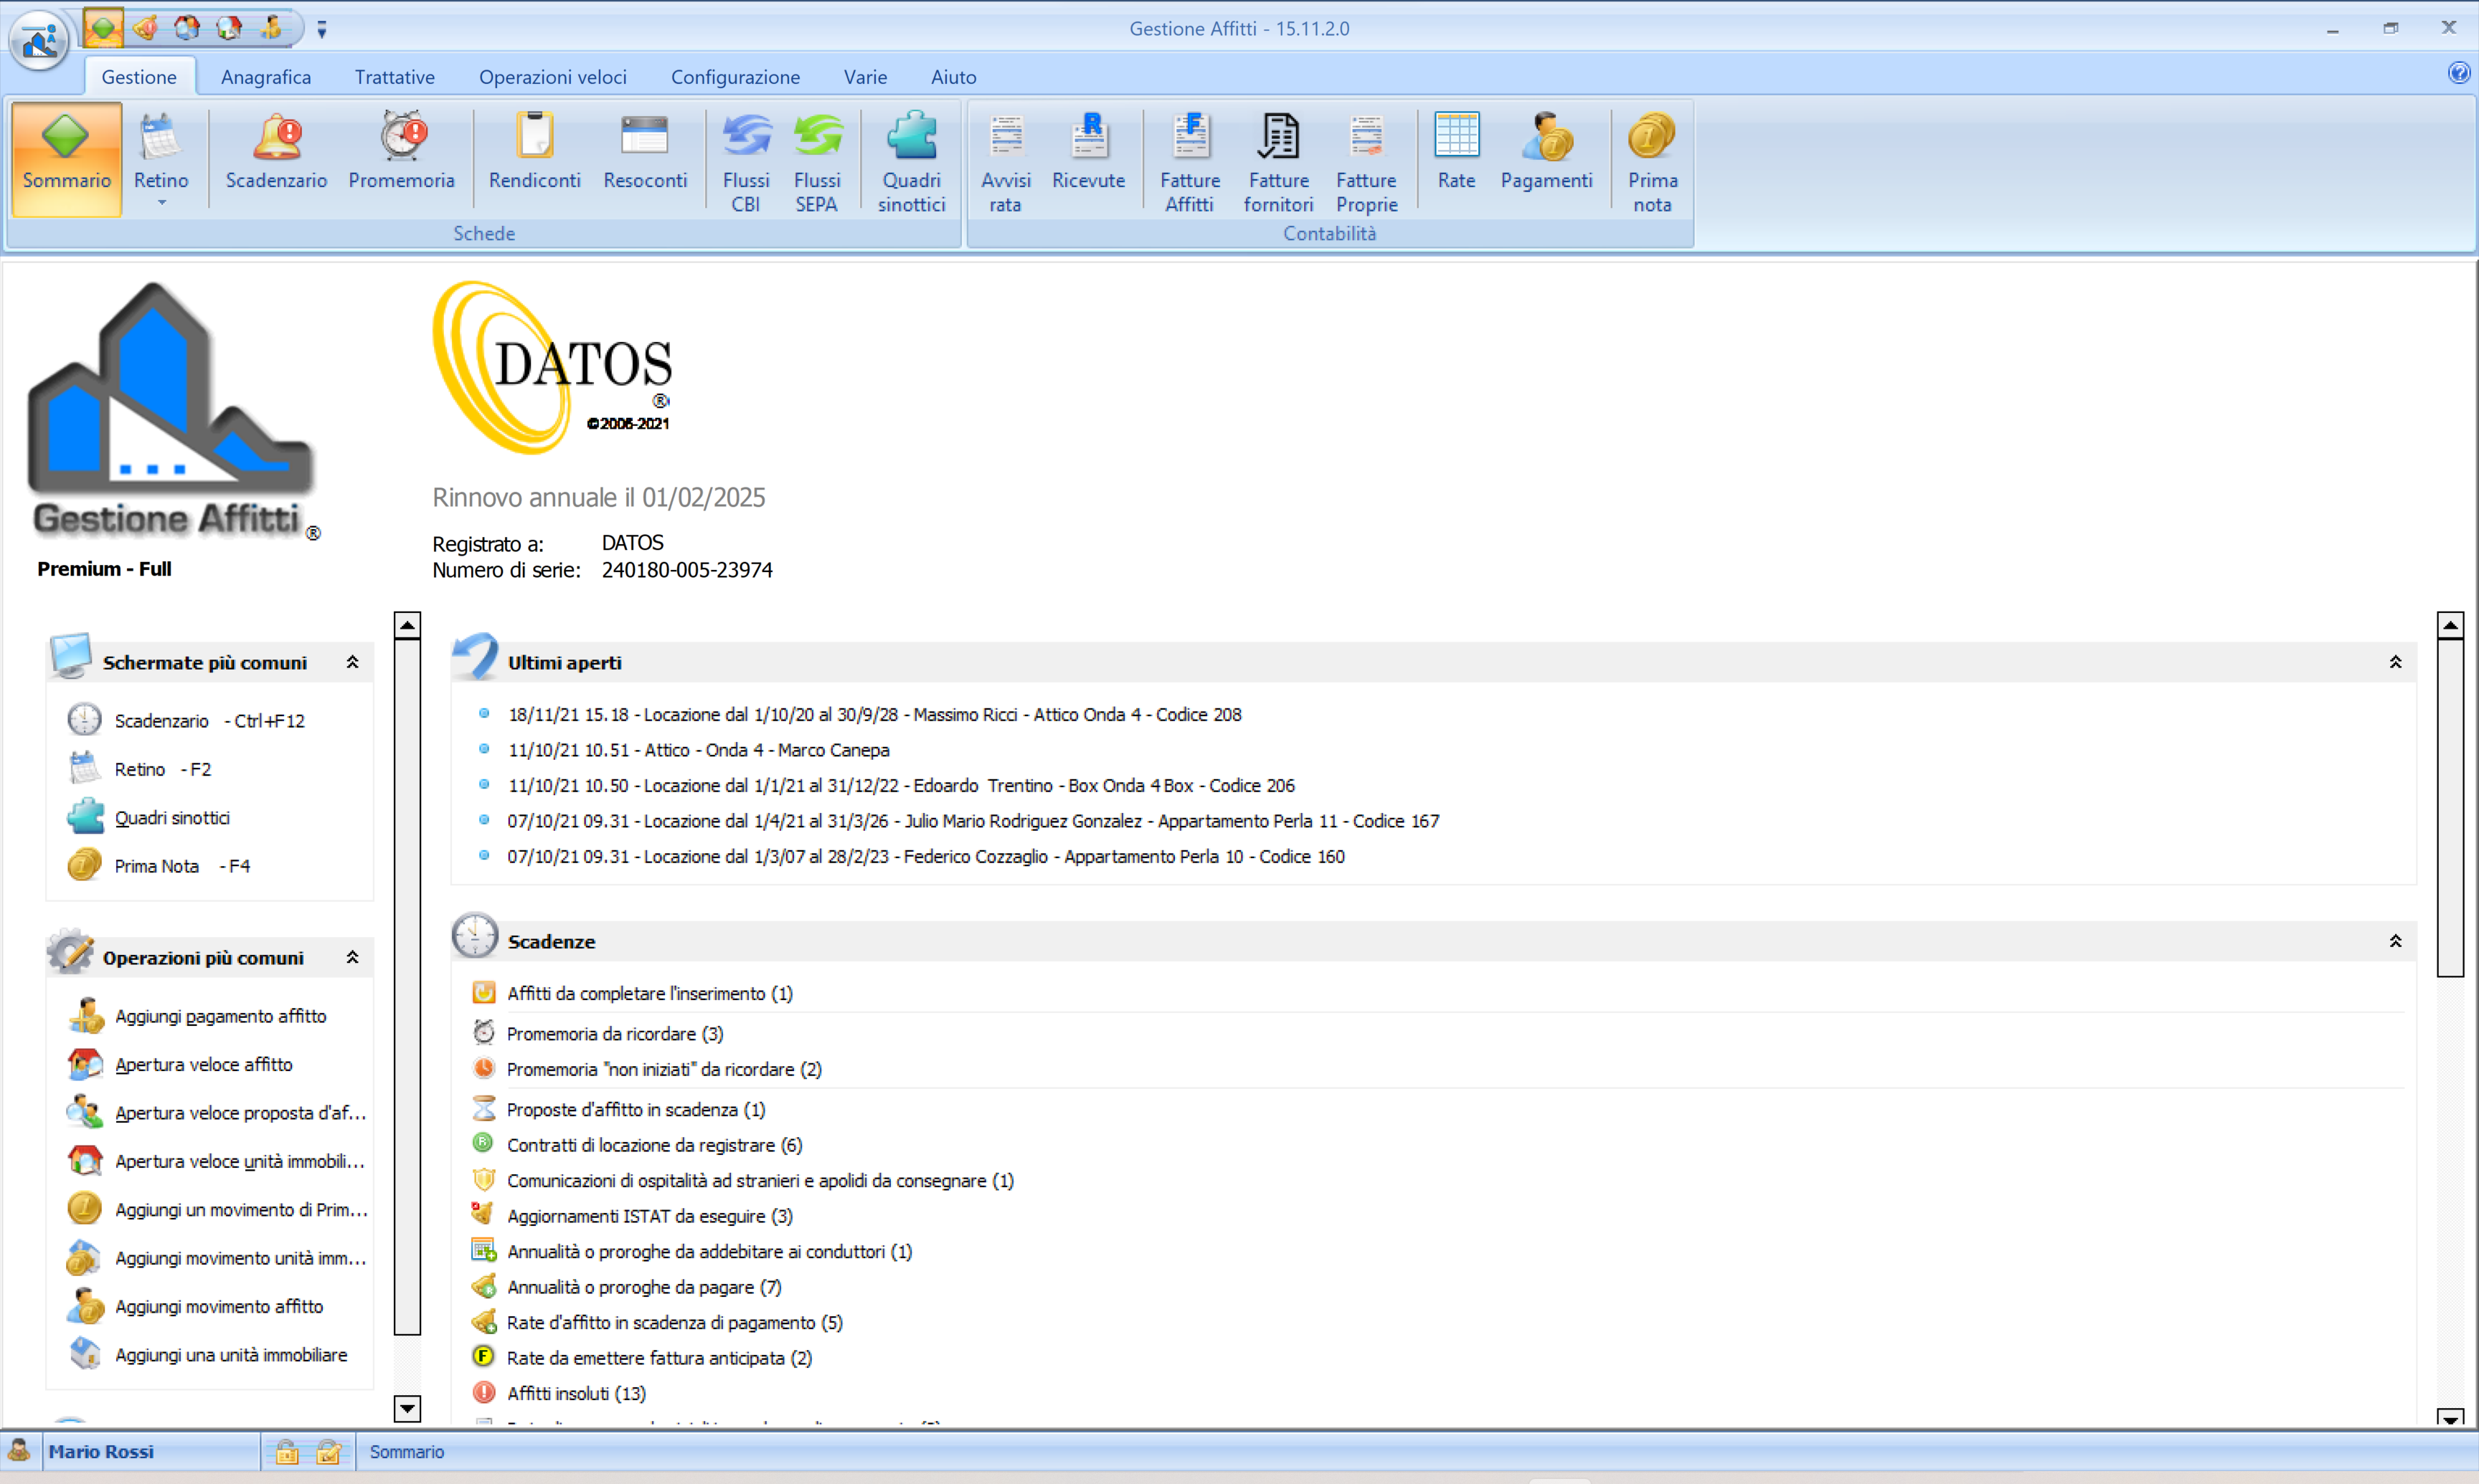Image resolution: width=2479 pixels, height=1484 pixels.
Task: Open the Retino dropdown arrow
Action: tap(161, 203)
